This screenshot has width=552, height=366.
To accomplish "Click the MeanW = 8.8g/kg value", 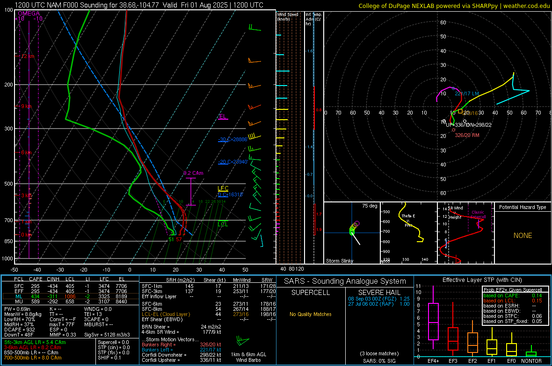I will pyautogui.click(x=22, y=314).
